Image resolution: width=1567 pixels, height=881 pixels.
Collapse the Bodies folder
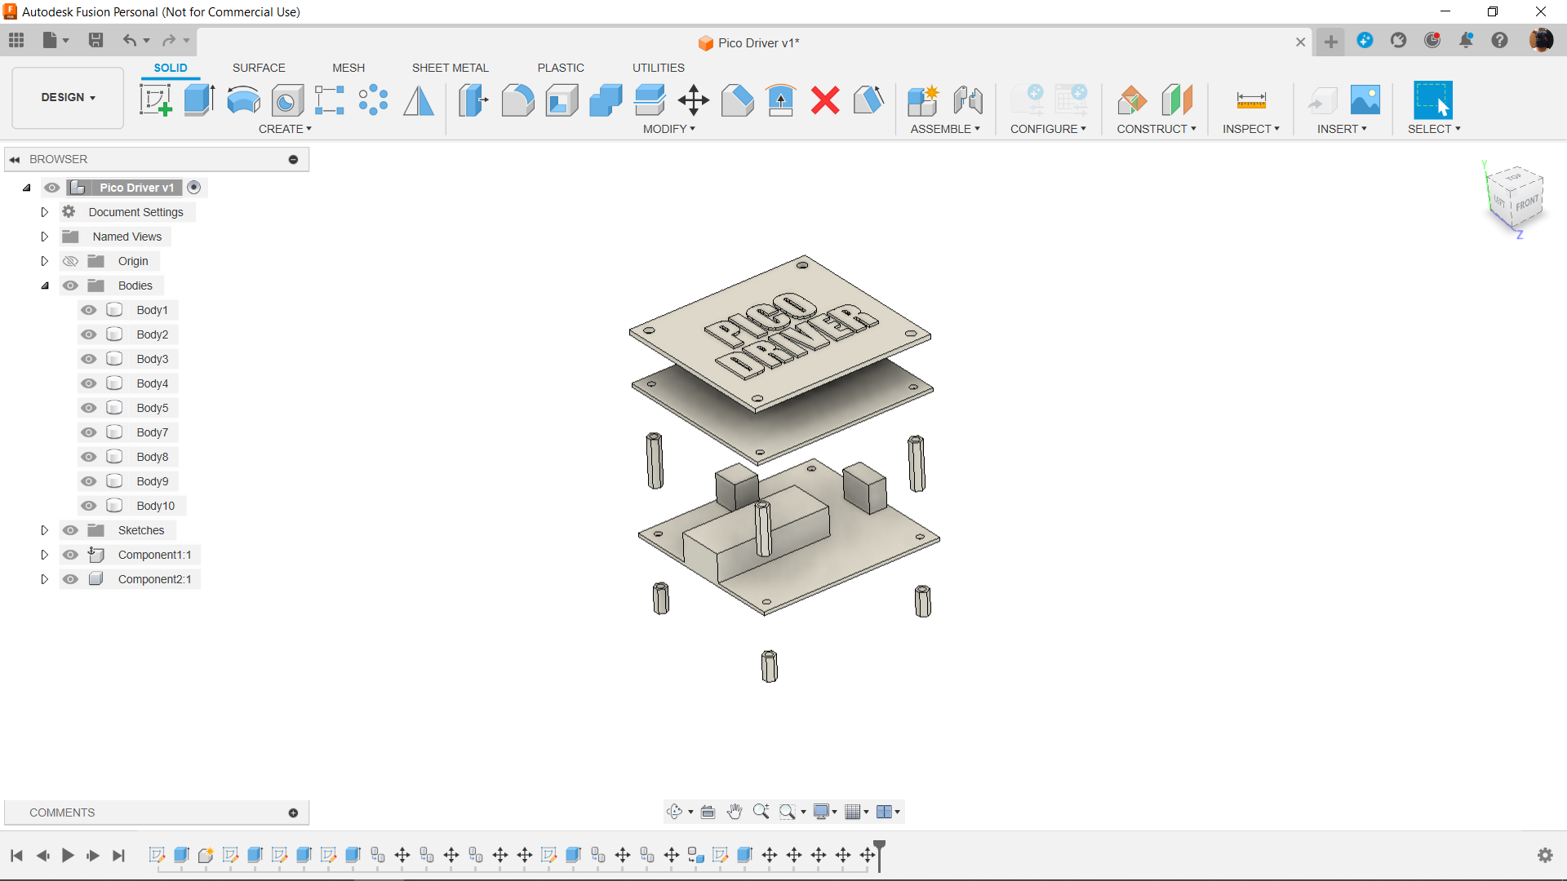pyautogui.click(x=45, y=286)
